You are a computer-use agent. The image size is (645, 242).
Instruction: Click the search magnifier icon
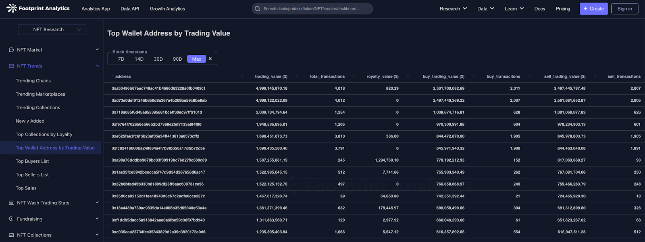[258, 9]
